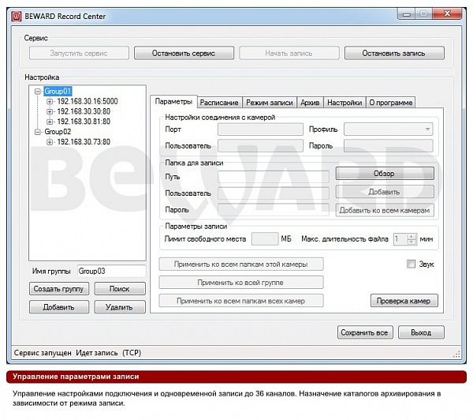Collapse the Group01 tree node
Screen dimensions: 473x420
click(38, 92)
